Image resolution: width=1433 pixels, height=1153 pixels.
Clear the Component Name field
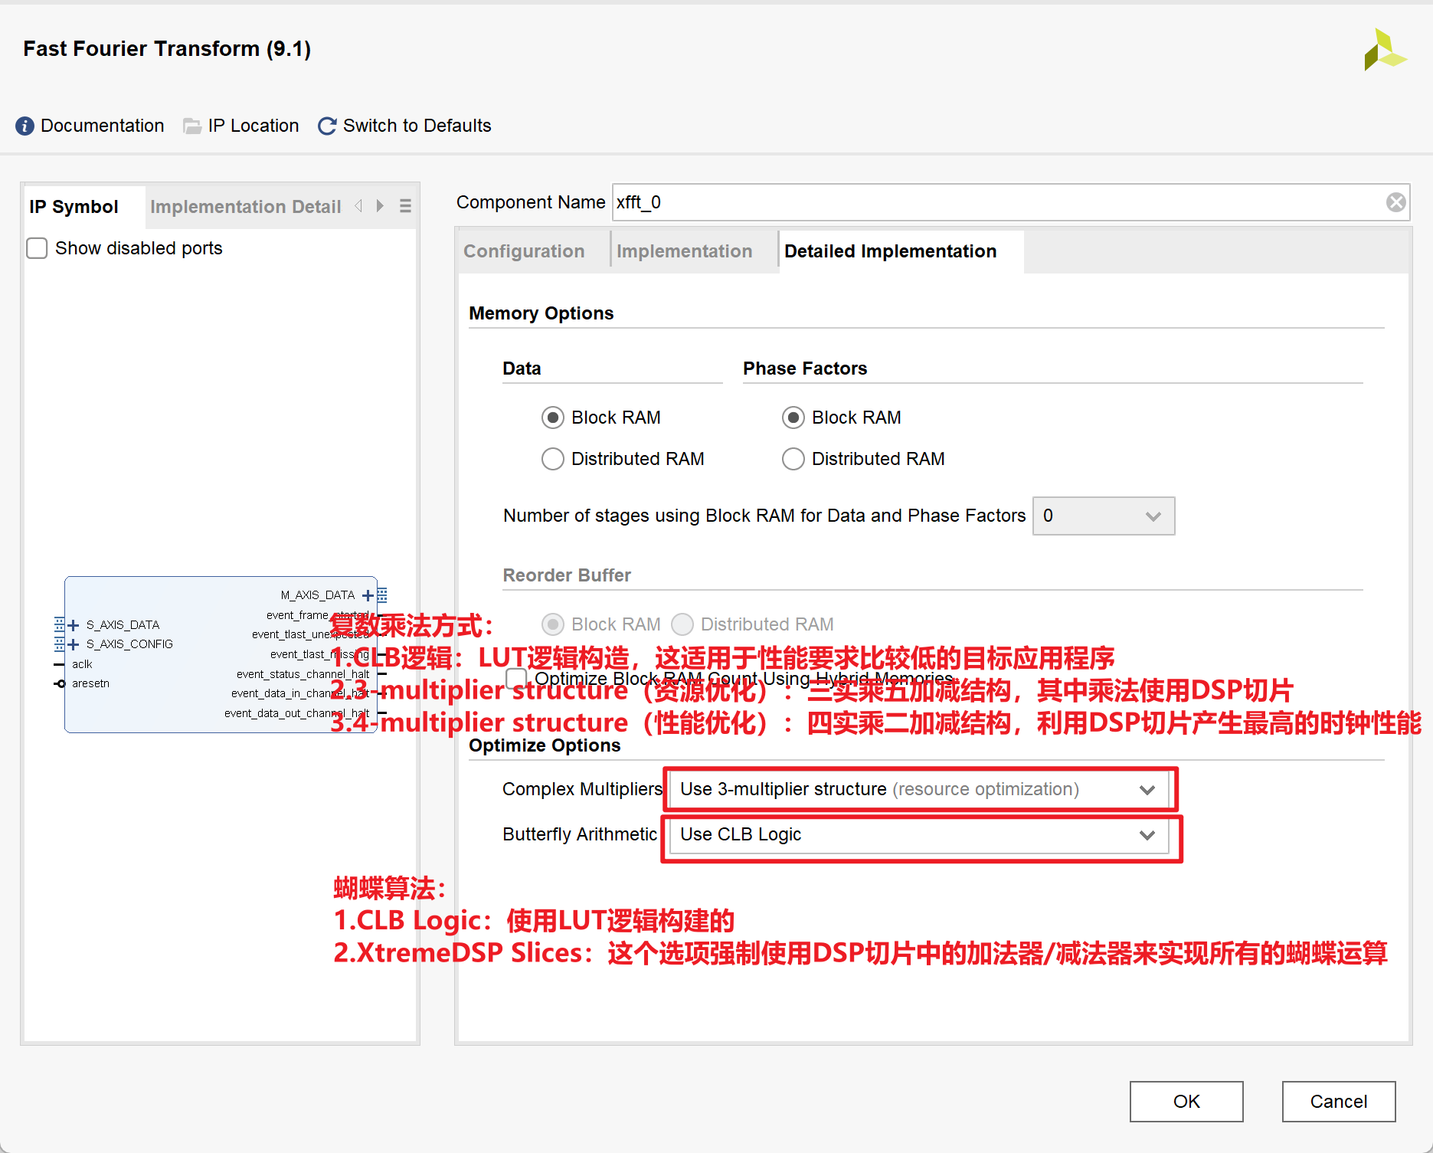[x=1396, y=202]
